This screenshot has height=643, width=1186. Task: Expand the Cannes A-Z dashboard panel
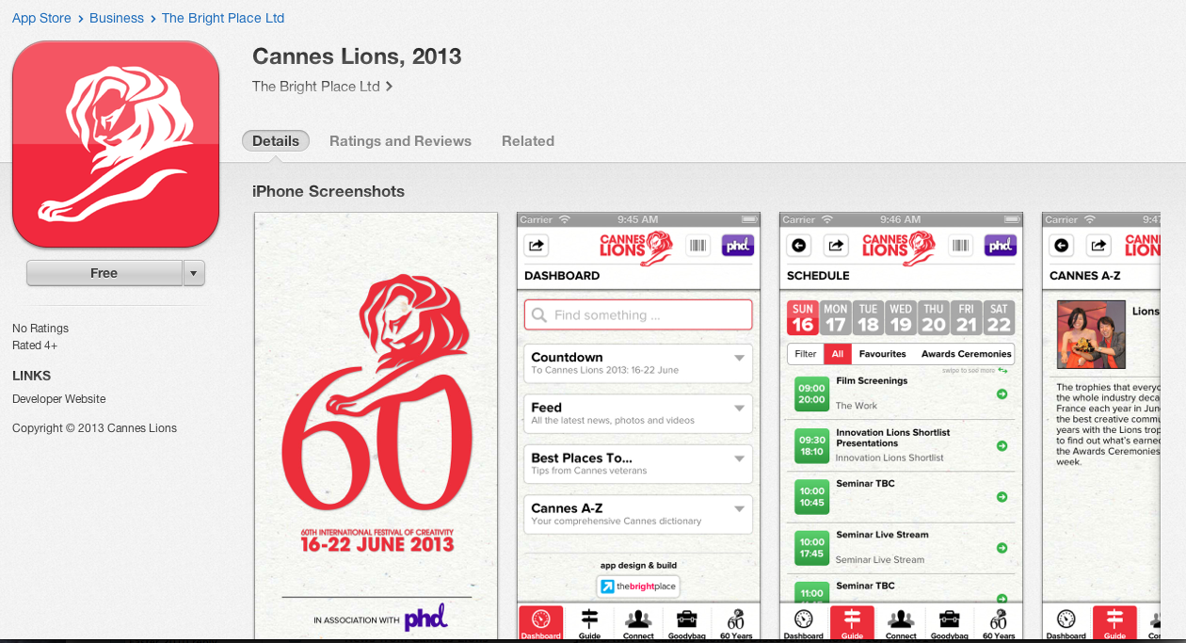click(x=638, y=514)
